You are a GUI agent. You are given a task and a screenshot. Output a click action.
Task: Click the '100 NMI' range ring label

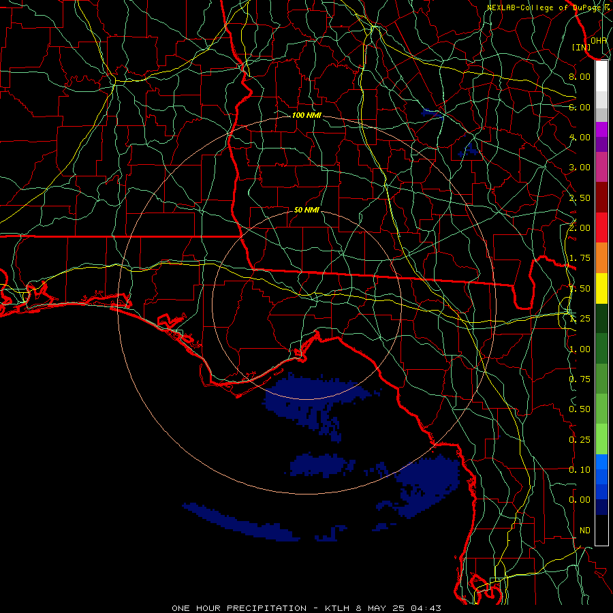(x=306, y=115)
